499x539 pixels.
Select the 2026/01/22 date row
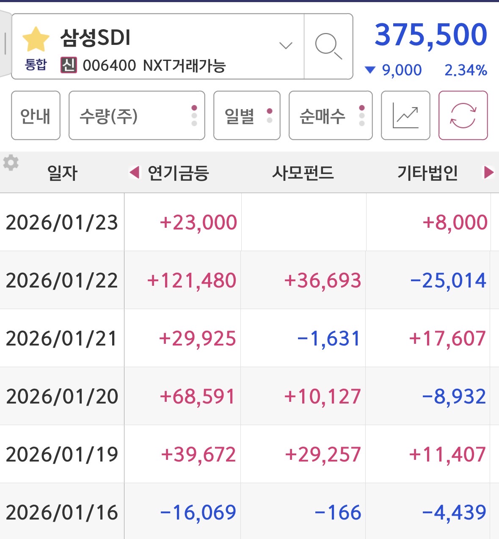tap(62, 280)
